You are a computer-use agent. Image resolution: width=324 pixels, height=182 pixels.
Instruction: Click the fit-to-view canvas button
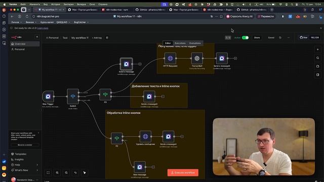[x=48, y=172]
